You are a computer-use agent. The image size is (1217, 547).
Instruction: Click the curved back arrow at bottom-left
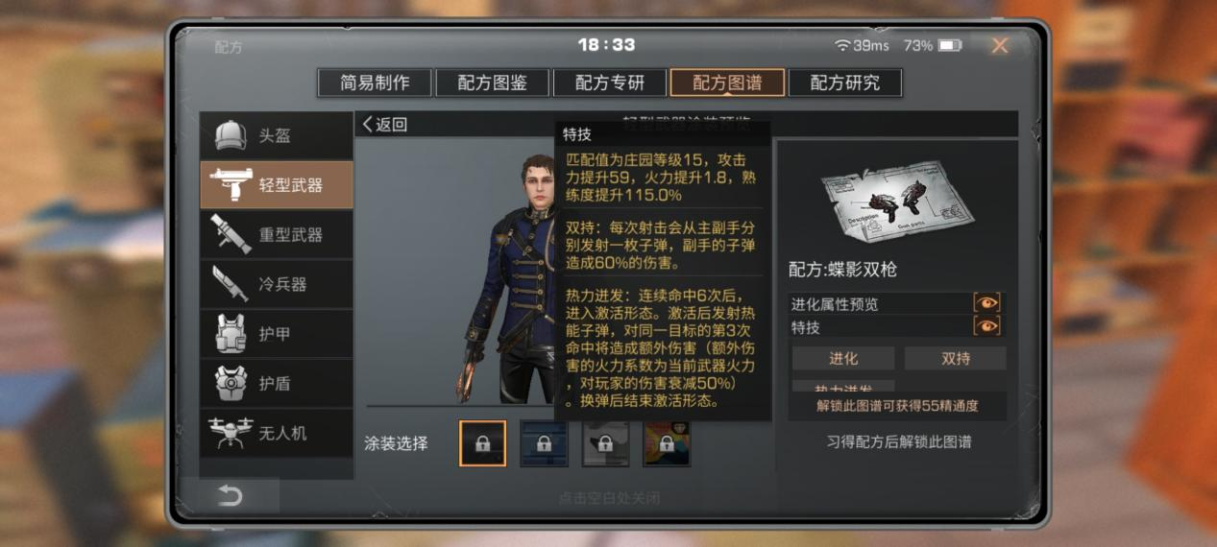[x=231, y=495]
